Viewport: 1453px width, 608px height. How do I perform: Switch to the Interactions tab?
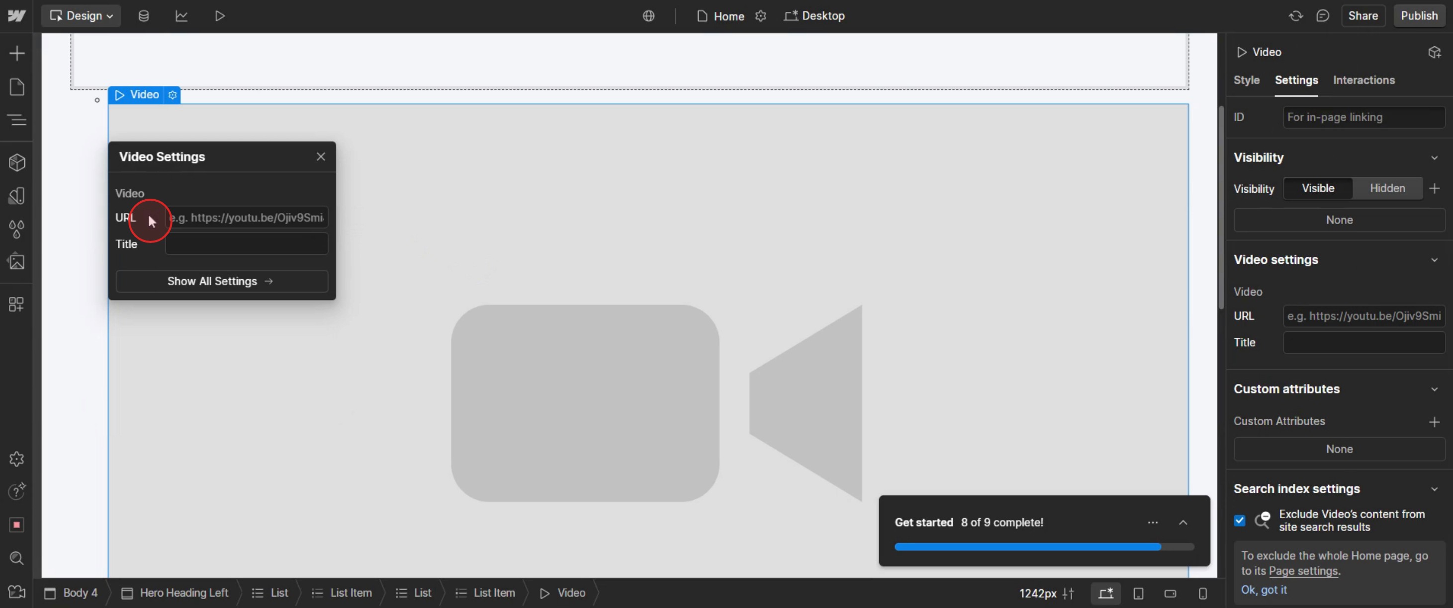pos(1363,80)
